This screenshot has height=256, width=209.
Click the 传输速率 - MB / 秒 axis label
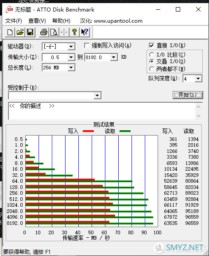point(86,238)
